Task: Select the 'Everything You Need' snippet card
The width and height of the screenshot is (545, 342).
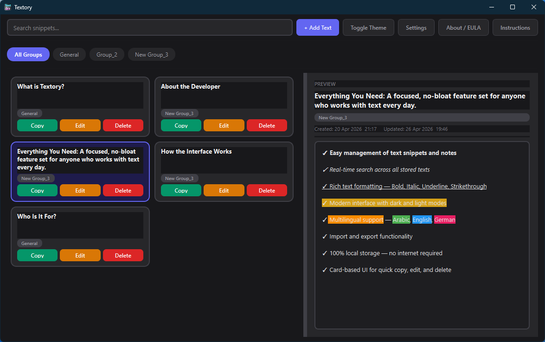Action: pyautogui.click(x=80, y=159)
